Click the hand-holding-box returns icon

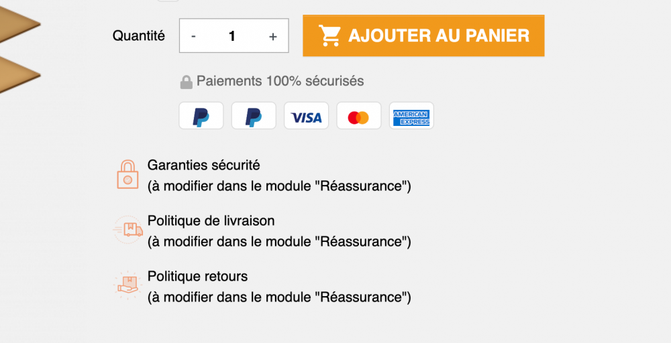[x=127, y=285]
